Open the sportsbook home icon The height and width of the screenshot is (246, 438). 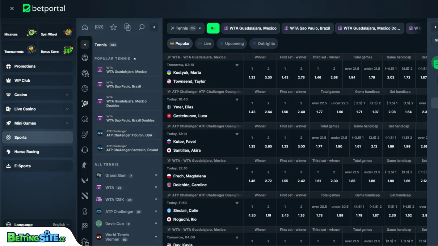[85, 27]
